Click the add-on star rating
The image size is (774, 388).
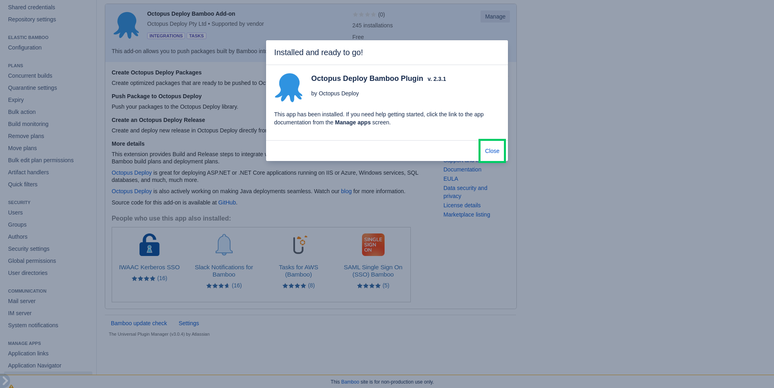364,14
